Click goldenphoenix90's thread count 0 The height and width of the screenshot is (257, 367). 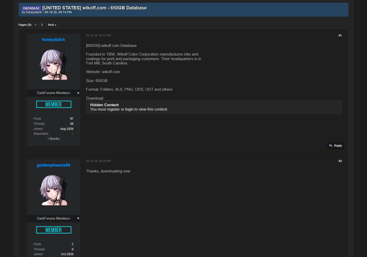coord(73,249)
